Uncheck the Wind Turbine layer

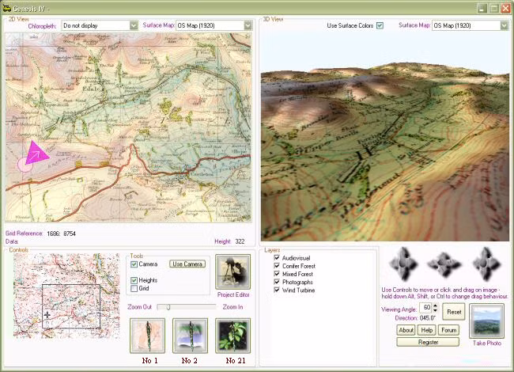click(277, 290)
